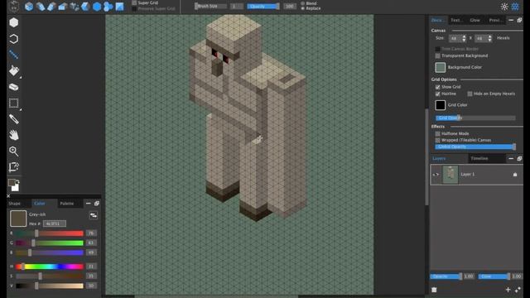Lock Layer 1 with the lock icon
This screenshot has height=298, width=530.
[x=515, y=175]
